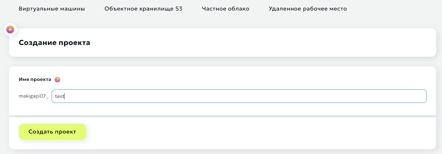The image size is (442, 154).
Task: Go to Объектное хранилище S3
Action: point(143,9)
